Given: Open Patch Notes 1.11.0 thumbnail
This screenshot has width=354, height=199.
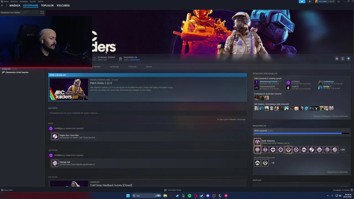Looking at the screenshot, I should tap(69, 89).
